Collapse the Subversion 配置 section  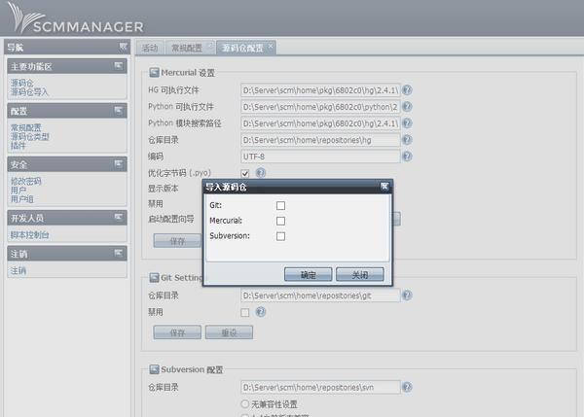click(154, 370)
